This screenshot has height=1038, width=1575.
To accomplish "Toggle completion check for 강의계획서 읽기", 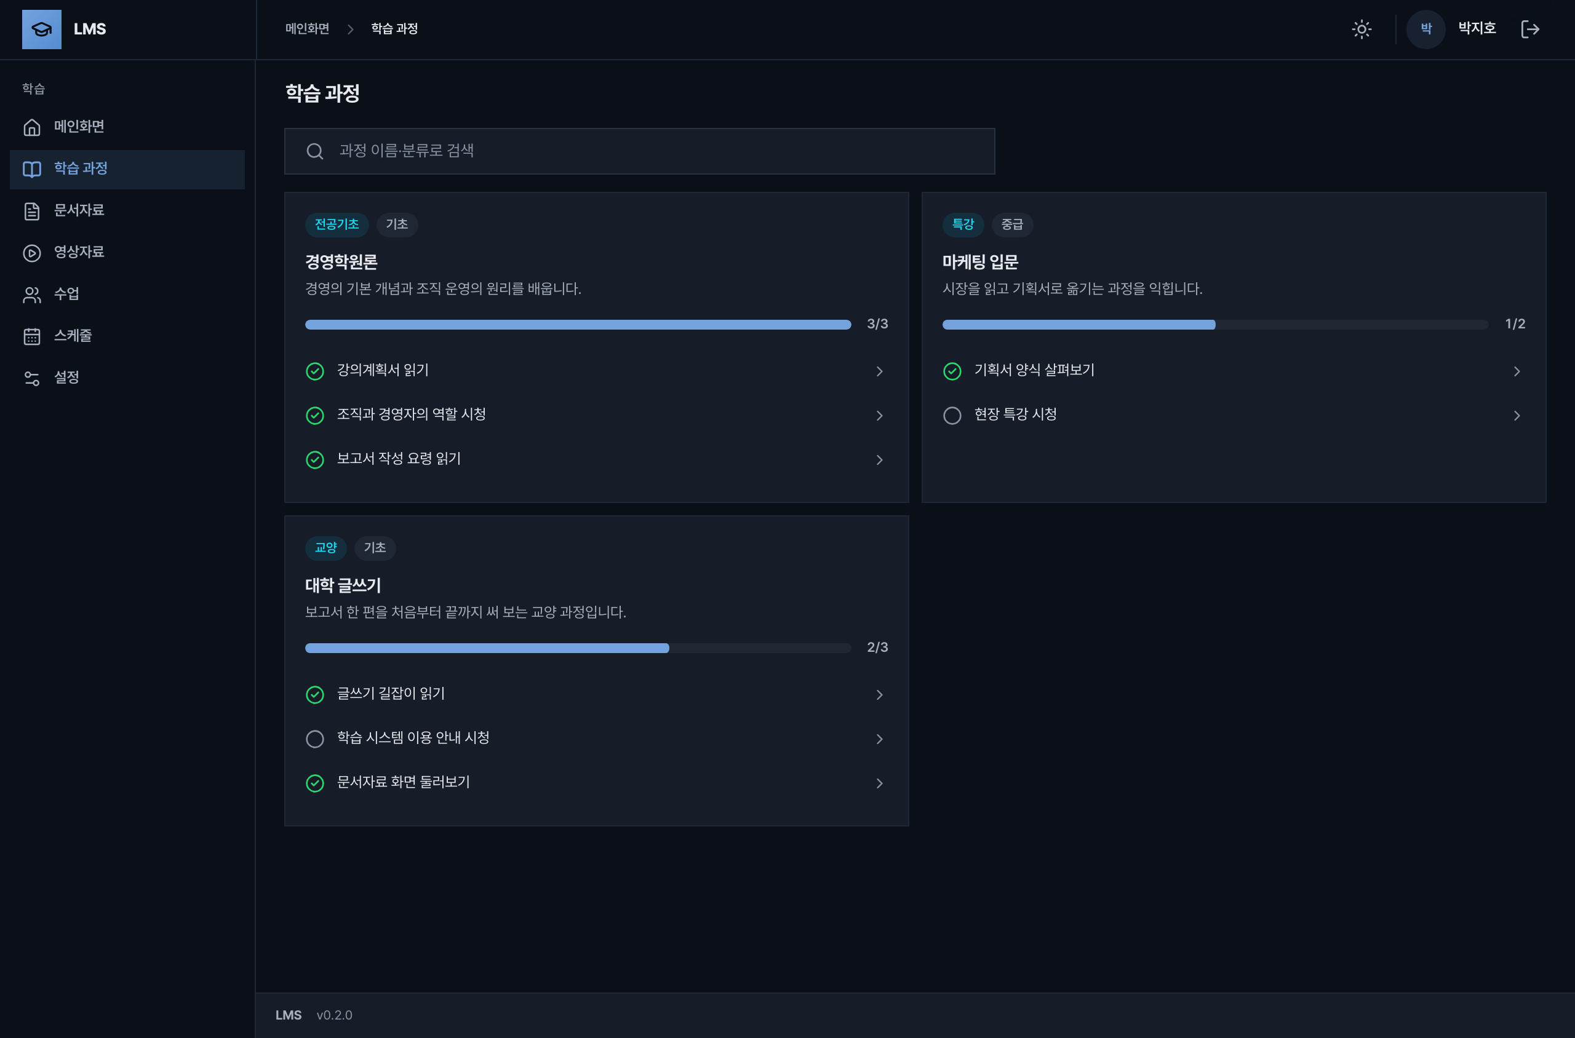I will coord(314,371).
